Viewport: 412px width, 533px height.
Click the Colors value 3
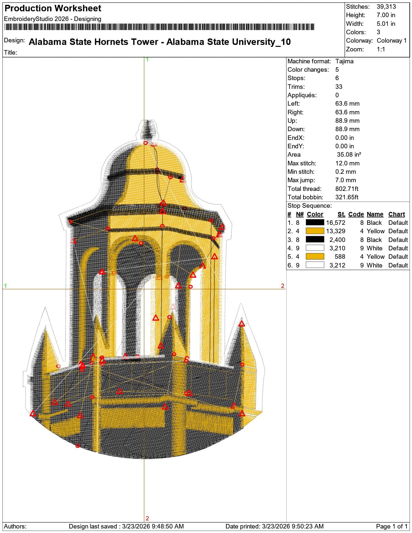point(378,32)
